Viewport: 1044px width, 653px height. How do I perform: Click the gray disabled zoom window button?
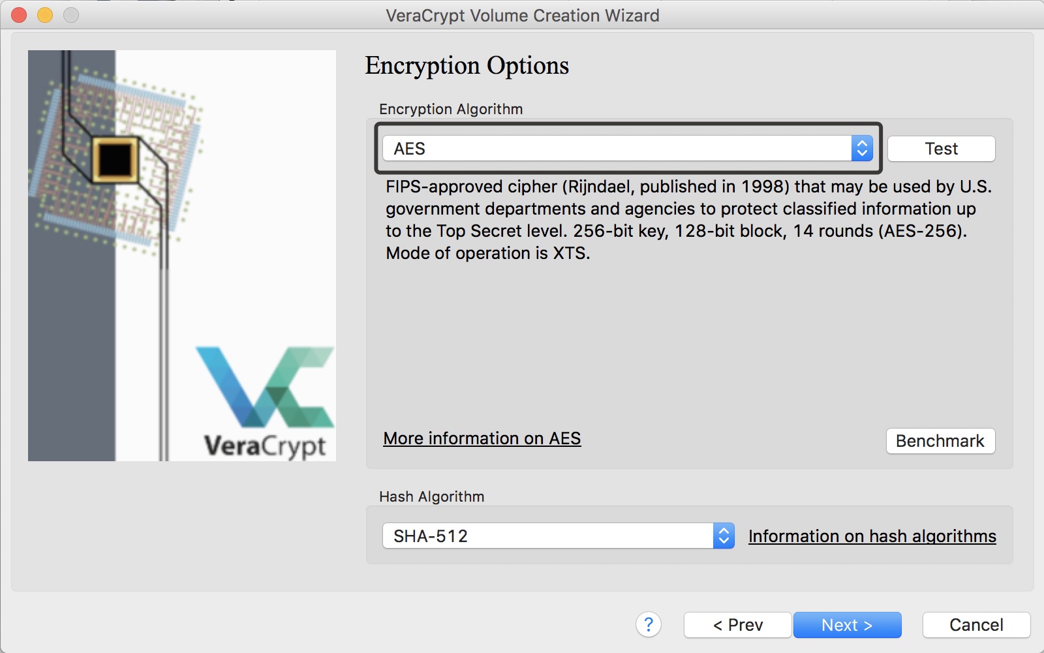click(x=71, y=15)
